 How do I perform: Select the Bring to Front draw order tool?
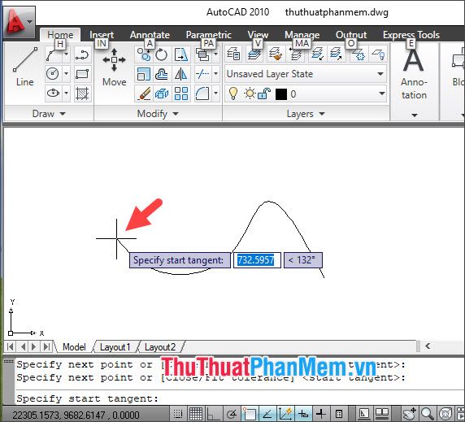pyautogui.click(x=202, y=54)
